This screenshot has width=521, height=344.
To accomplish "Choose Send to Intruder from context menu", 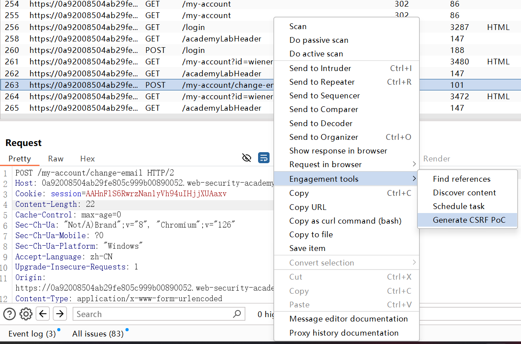I will (320, 68).
